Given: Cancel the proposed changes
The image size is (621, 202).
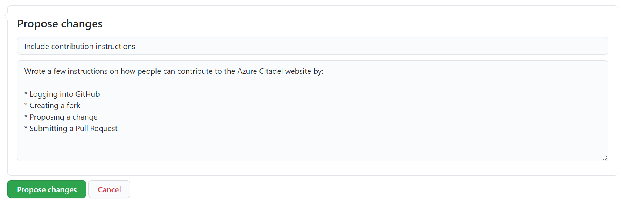Looking at the screenshot, I should coord(109,189).
